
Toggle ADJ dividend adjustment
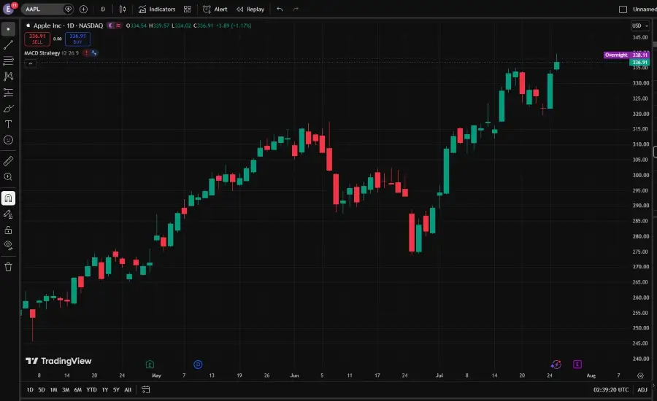click(642, 389)
